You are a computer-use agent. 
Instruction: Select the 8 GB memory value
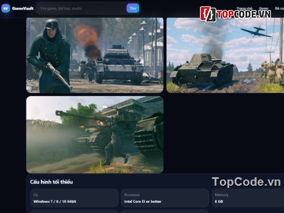(x=219, y=202)
